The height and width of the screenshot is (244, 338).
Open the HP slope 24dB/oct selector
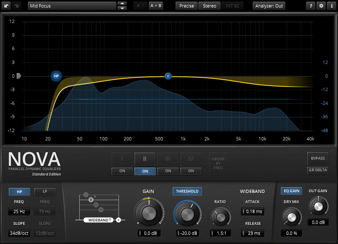coord(19,233)
